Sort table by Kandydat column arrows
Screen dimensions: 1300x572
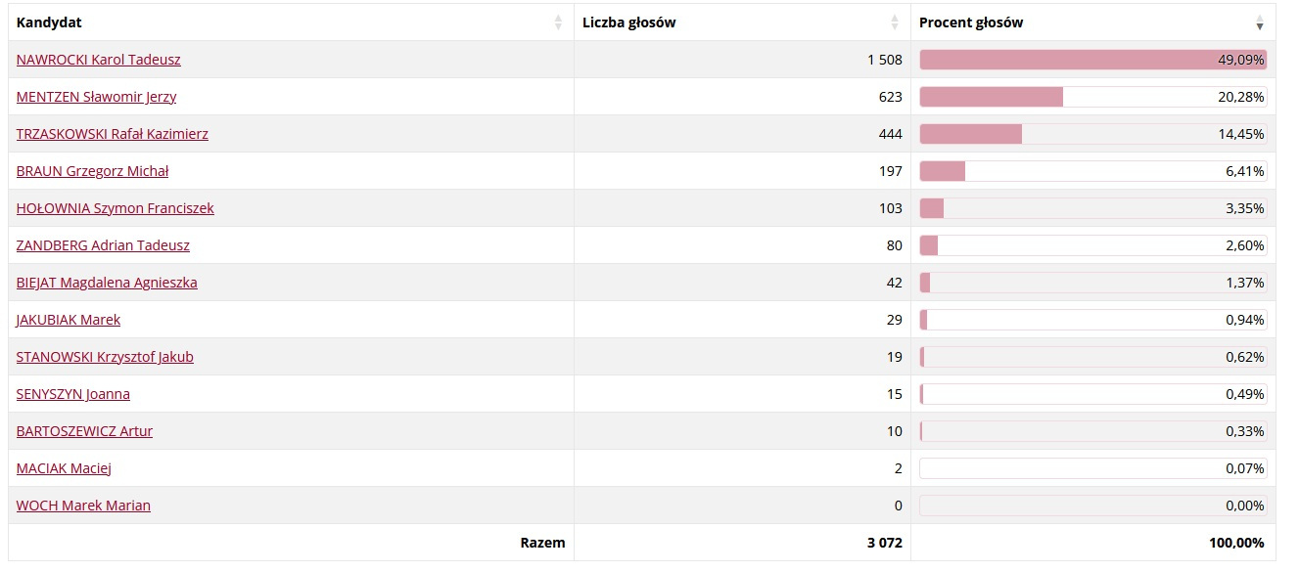(x=558, y=22)
